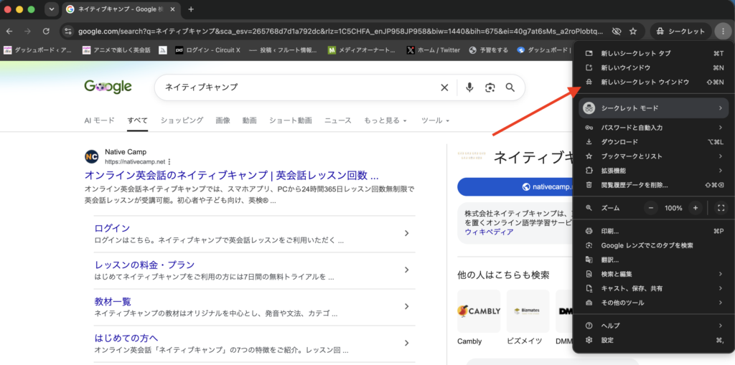The image size is (735, 365).
Task: Click the crossed-eye tracking protection icon
Action: coord(617,32)
